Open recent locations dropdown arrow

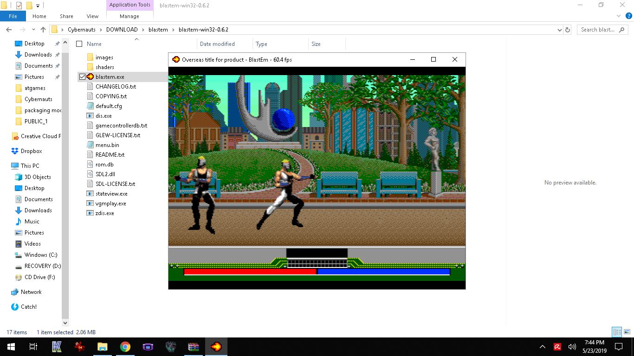point(32,30)
